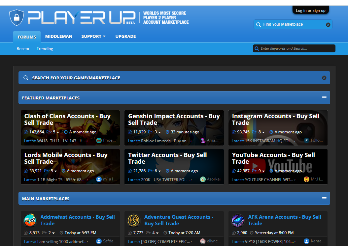The height and width of the screenshot is (246, 348).
Task: Clear the Find Your Marketplace field
Action: pos(328,25)
